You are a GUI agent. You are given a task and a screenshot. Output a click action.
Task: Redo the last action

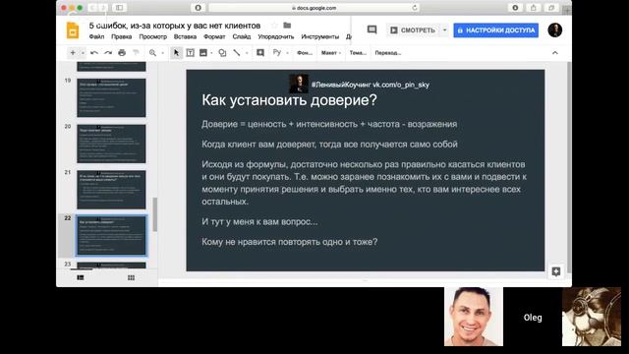point(108,52)
